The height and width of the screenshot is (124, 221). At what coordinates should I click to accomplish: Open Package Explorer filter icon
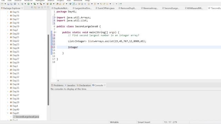pyautogui.click(x=39, y=8)
